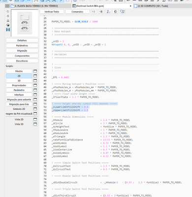Click _zUpperLimitFillShift line
Screen dimensions: 192x197
tap(70, 110)
